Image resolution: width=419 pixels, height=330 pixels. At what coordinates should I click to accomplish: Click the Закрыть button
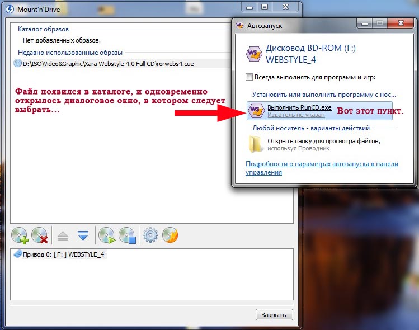[274, 315]
